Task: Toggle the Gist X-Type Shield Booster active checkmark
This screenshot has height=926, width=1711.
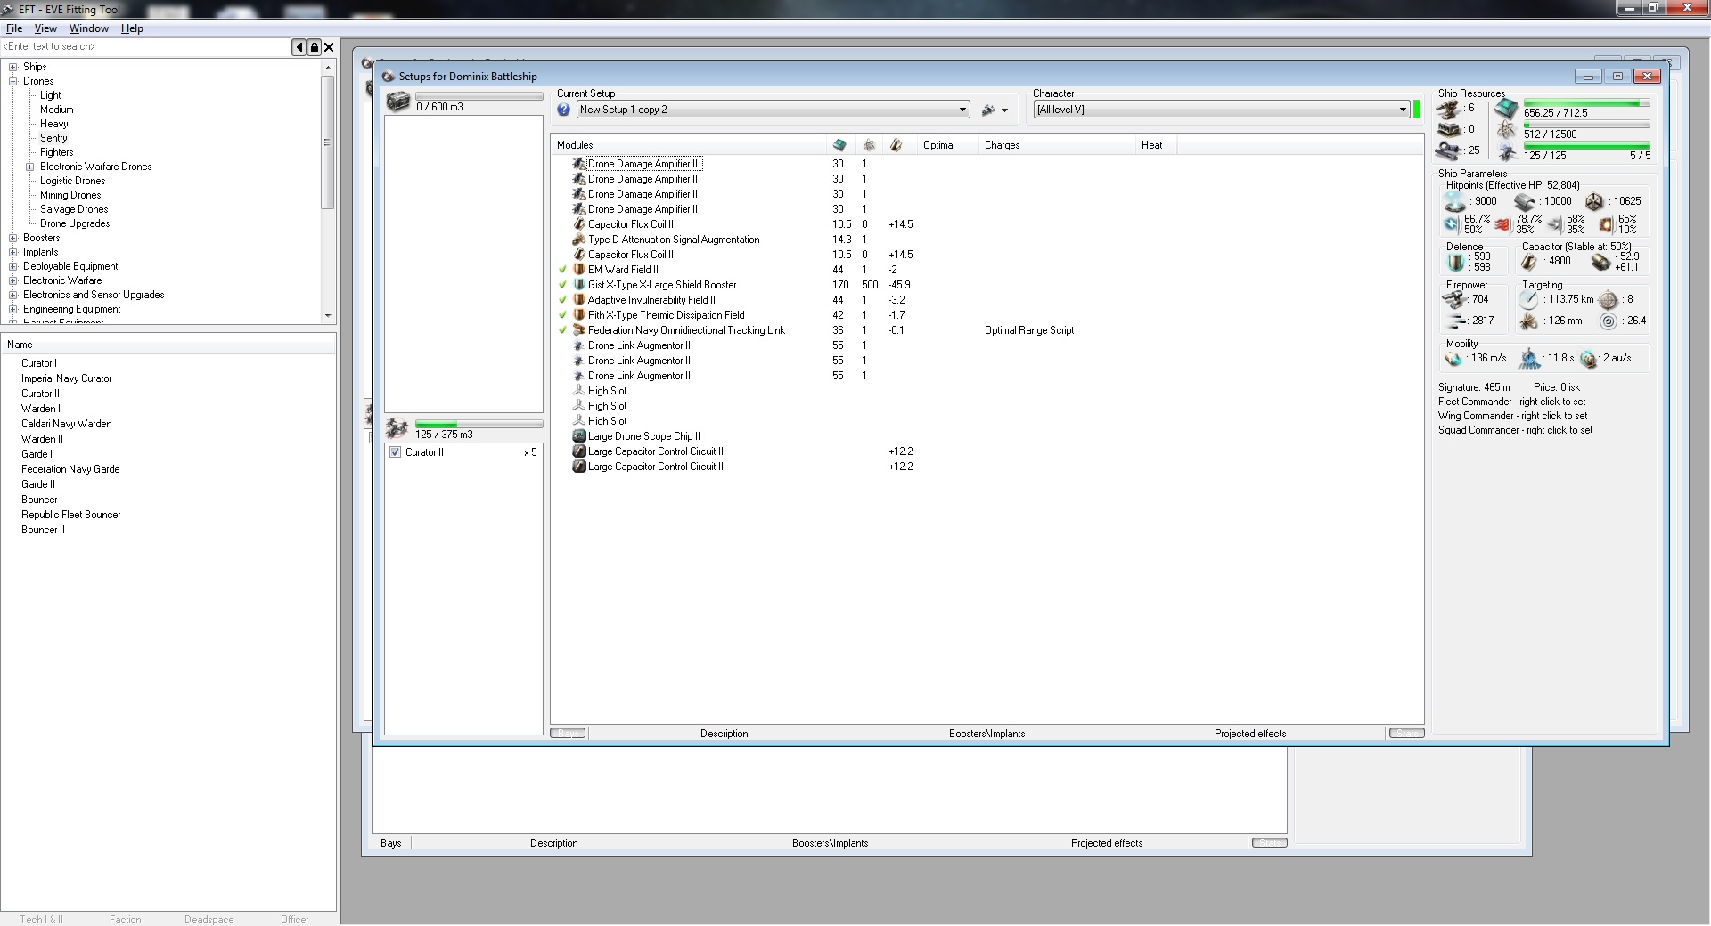Action: pos(562,285)
